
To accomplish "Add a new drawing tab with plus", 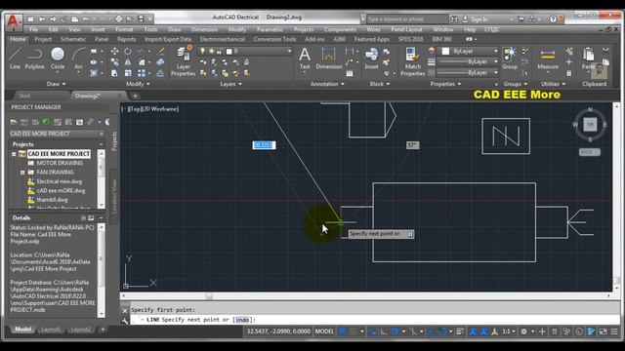I will tap(135, 96).
